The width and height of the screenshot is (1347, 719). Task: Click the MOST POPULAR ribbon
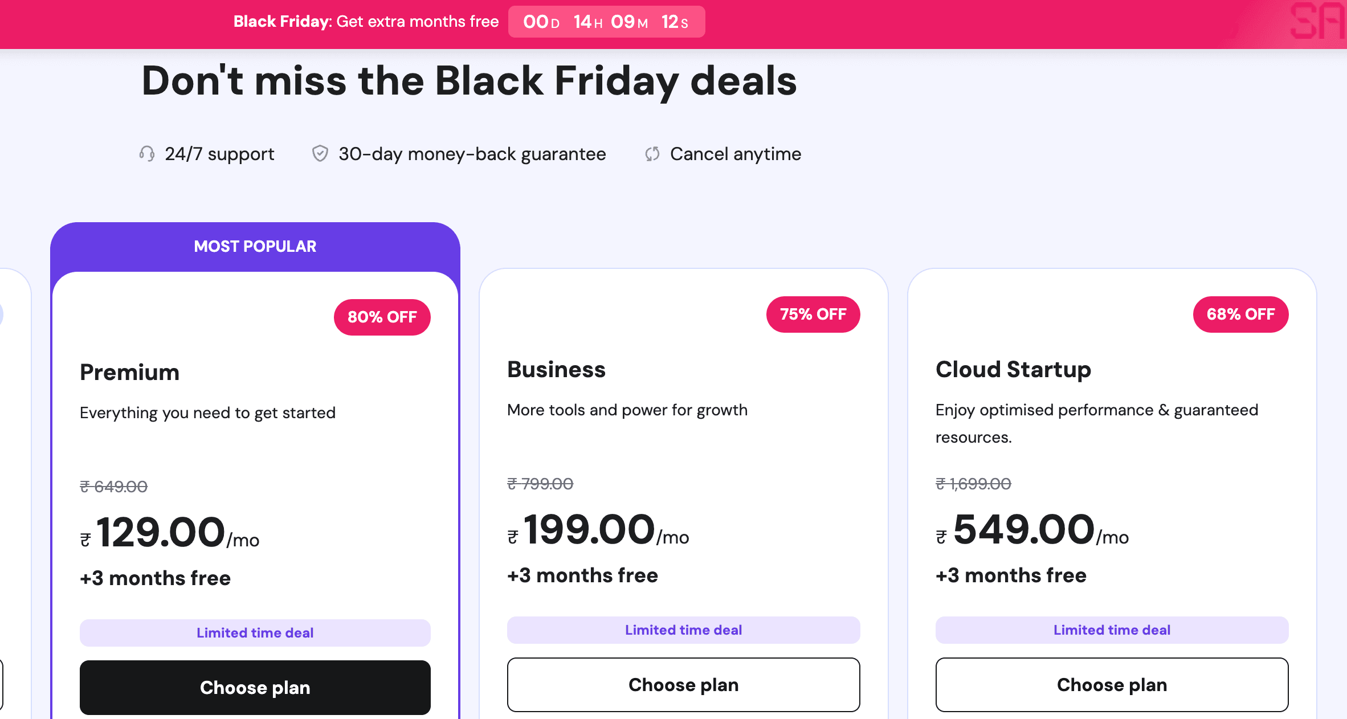tap(255, 246)
